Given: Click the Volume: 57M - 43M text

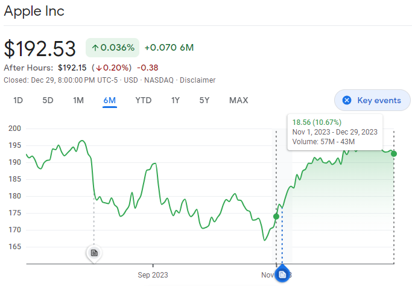Looking at the screenshot, I should tap(323, 142).
